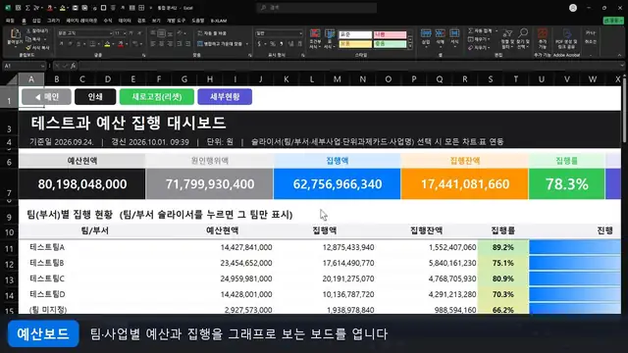The image size is (628, 353).
Task: Toggle Center alignment
Action: tap(161, 43)
